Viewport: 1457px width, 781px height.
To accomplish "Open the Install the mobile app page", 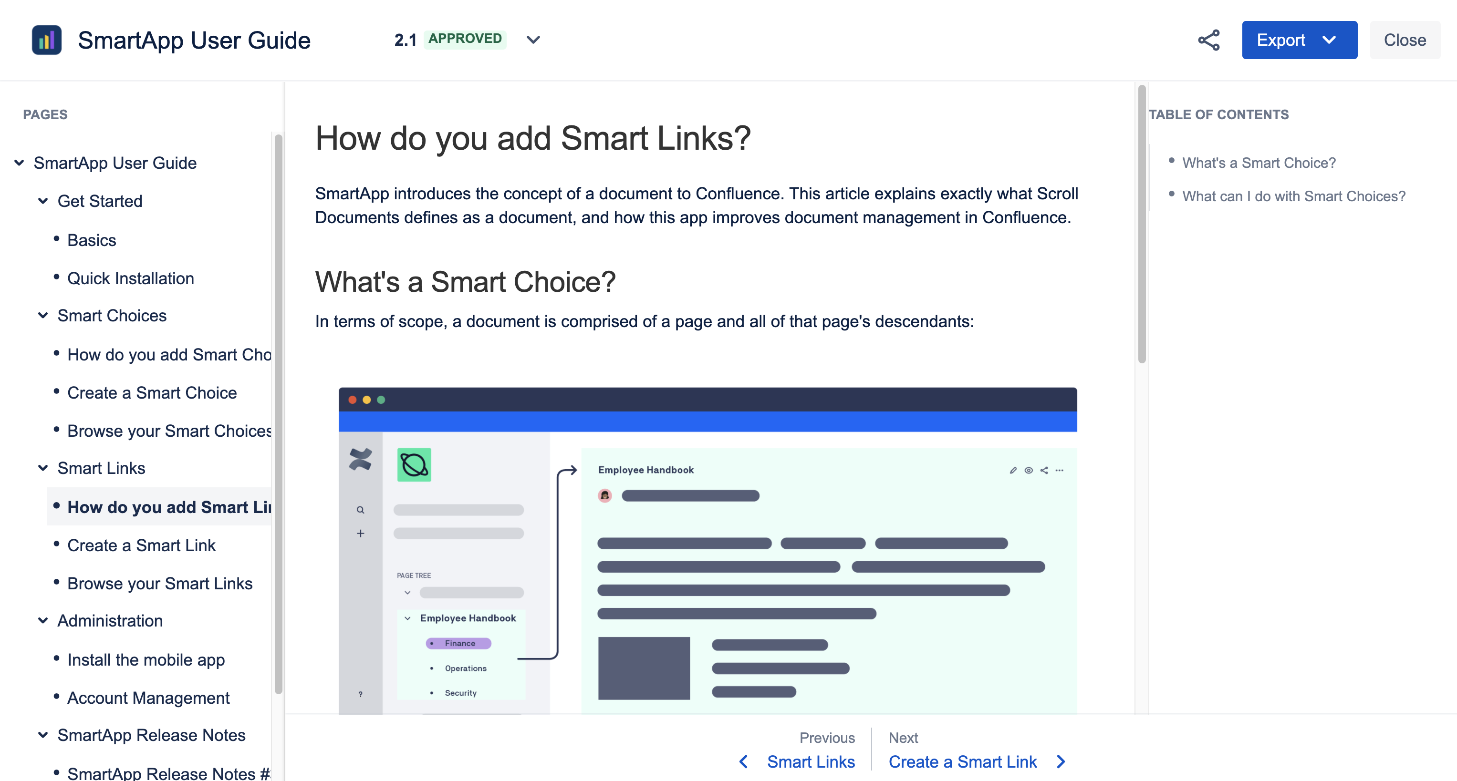I will [146, 659].
